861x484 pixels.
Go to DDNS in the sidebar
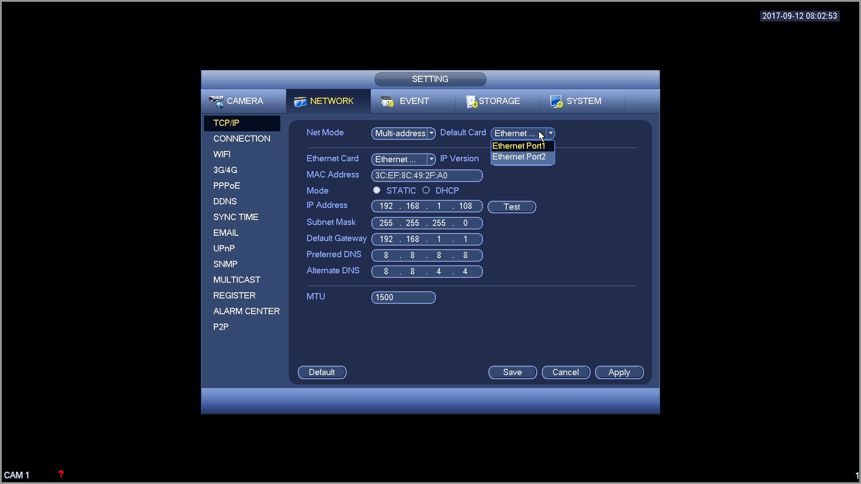(225, 201)
